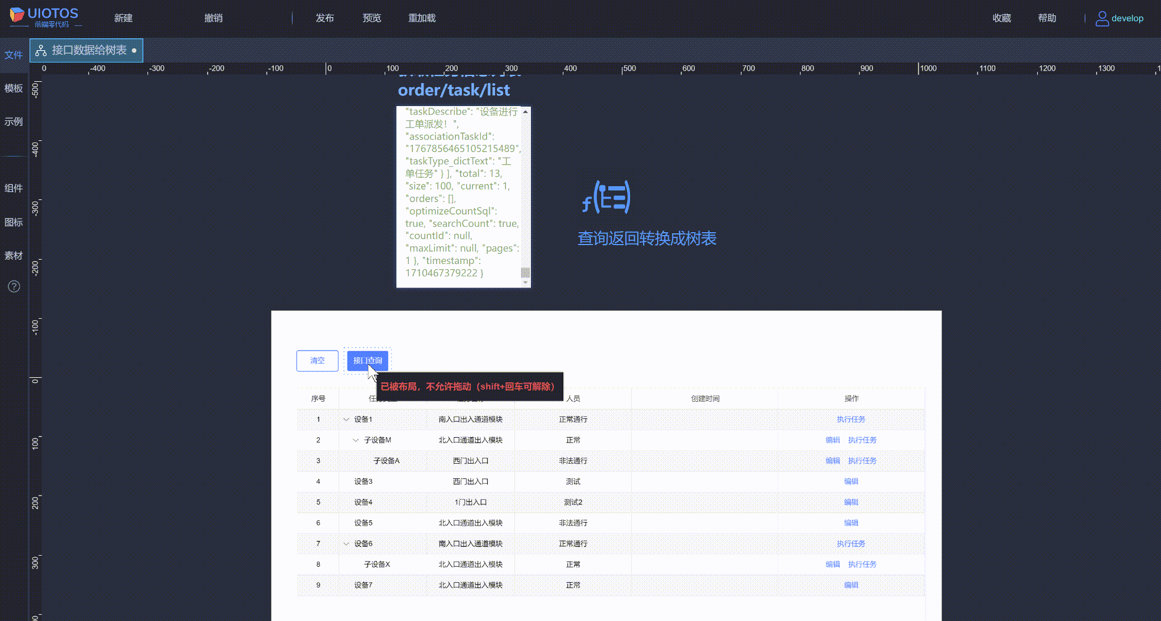This screenshot has width=1161, height=621.
Task: Open the 模板 templates panel
Action: coord(14,88)
